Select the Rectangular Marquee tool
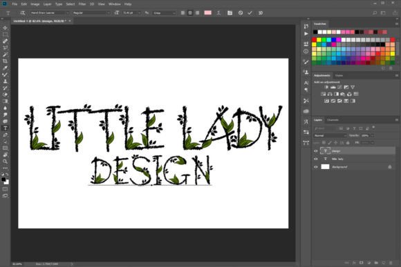Image resolution: width=401 pixels, height=267 pixels. click(5, 34)
